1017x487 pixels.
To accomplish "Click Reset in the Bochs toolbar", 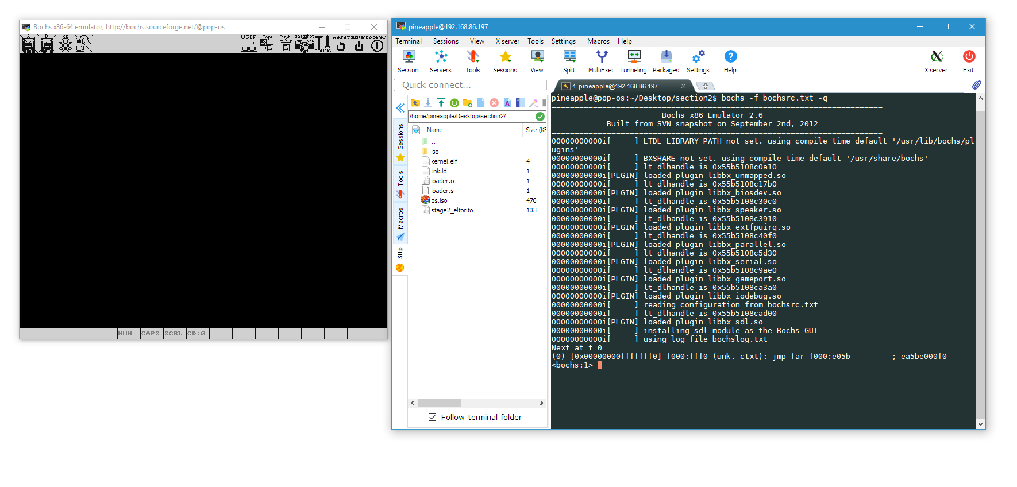I will (341, 44).
